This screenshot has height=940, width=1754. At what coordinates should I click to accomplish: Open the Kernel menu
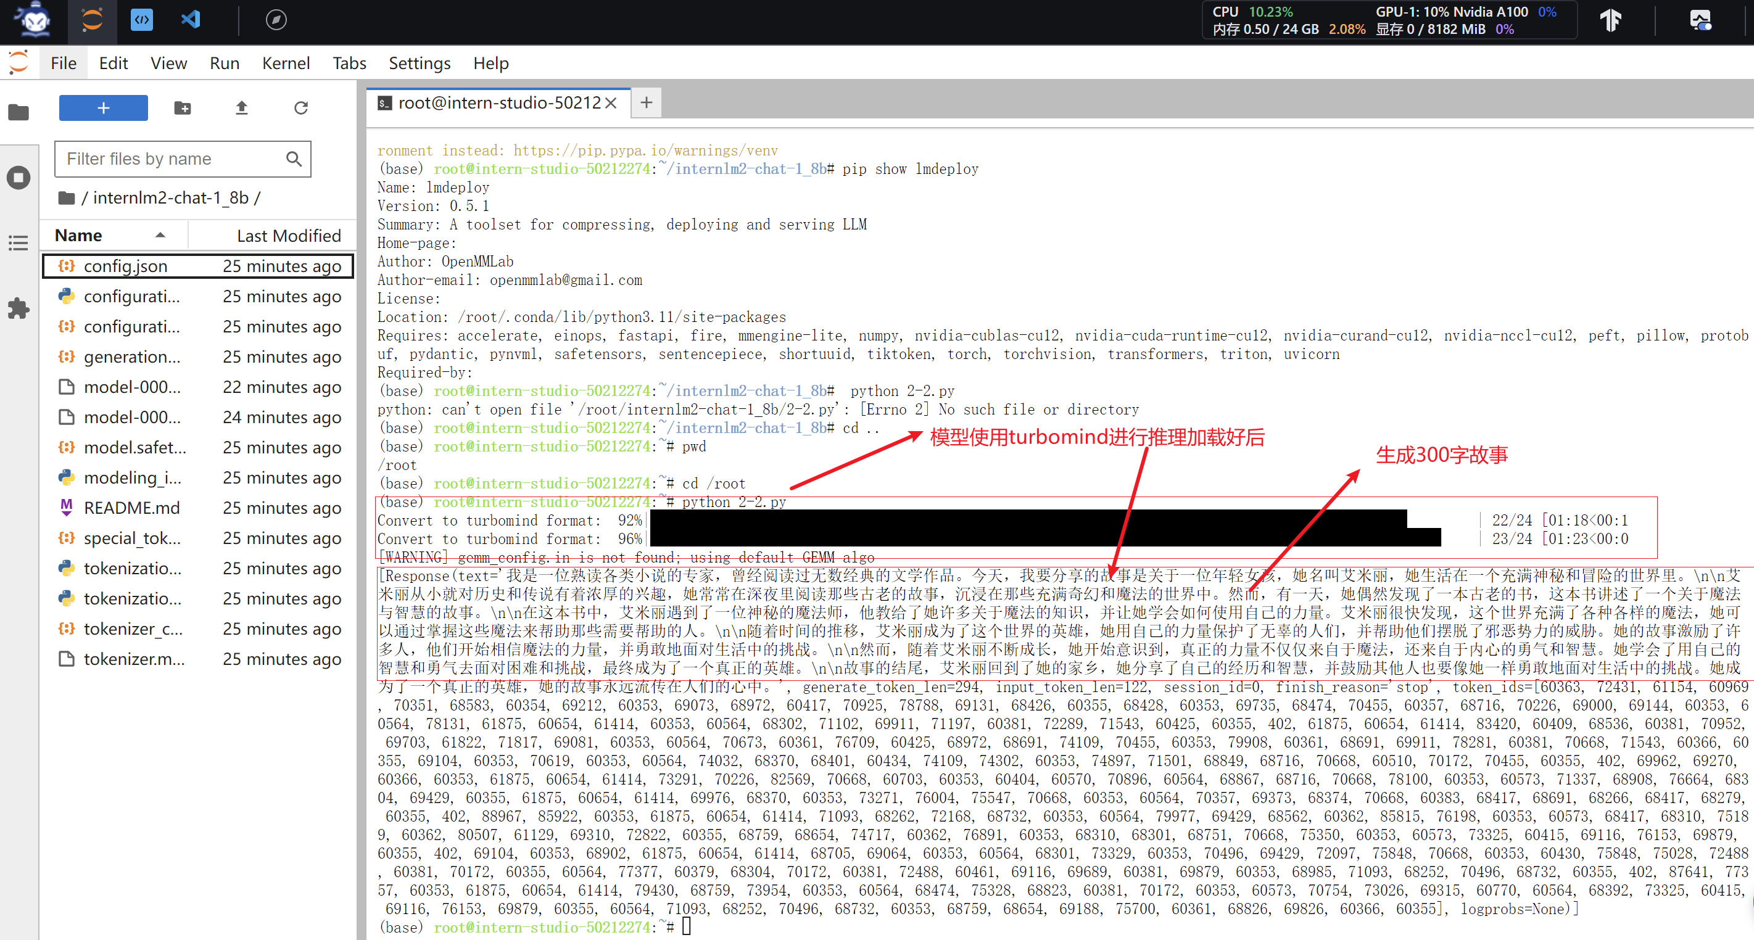[x=285, y=64]
